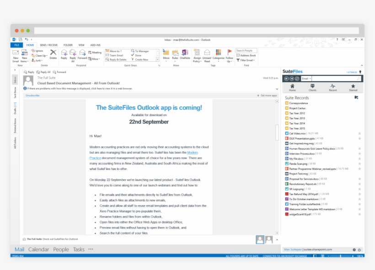Choose the To Manager quick step
Viewport: 375px width, 270px height.
pos(140,51)
